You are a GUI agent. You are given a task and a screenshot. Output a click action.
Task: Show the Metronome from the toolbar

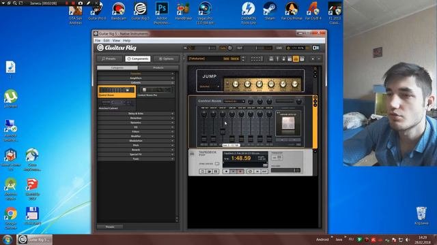284,59
